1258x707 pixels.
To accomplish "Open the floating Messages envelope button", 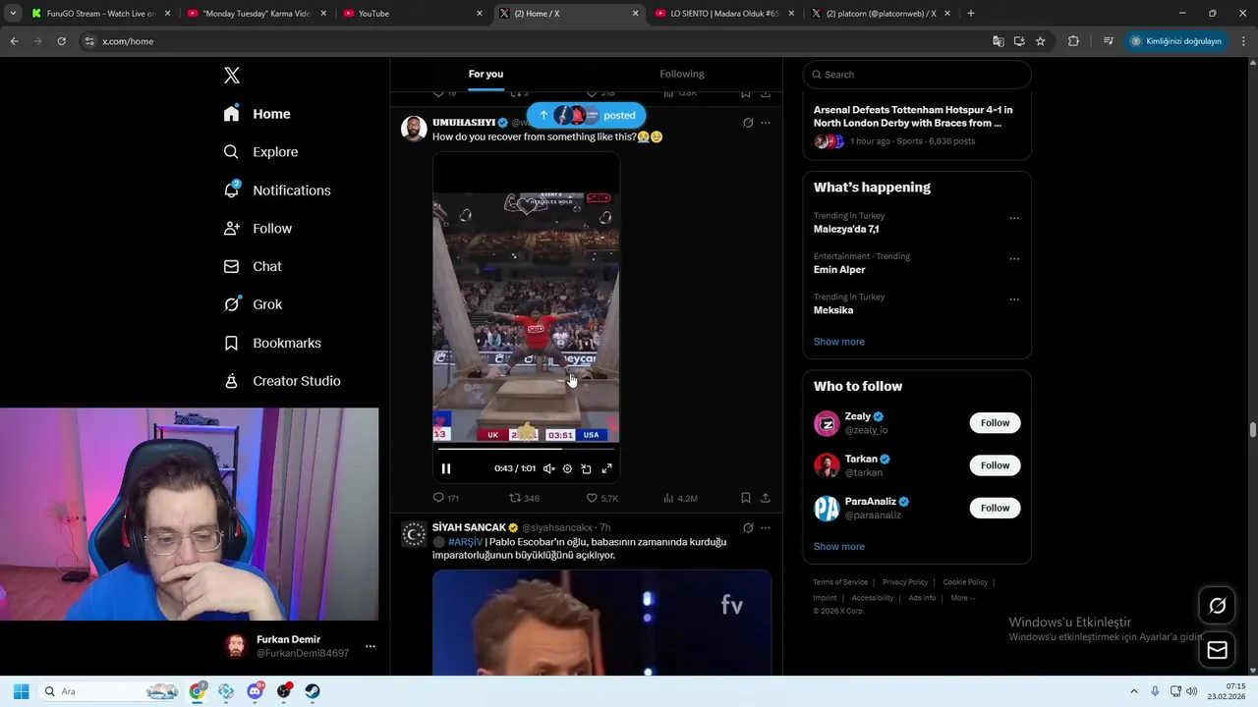I will (x=1217, y=650).
